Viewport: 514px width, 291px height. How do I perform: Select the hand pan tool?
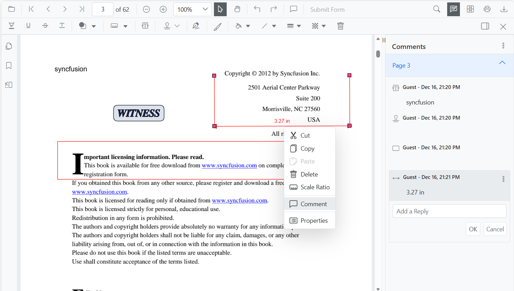237,9
